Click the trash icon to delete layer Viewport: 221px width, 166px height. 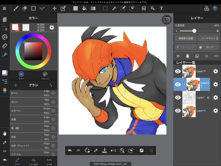tap(188, 56)
